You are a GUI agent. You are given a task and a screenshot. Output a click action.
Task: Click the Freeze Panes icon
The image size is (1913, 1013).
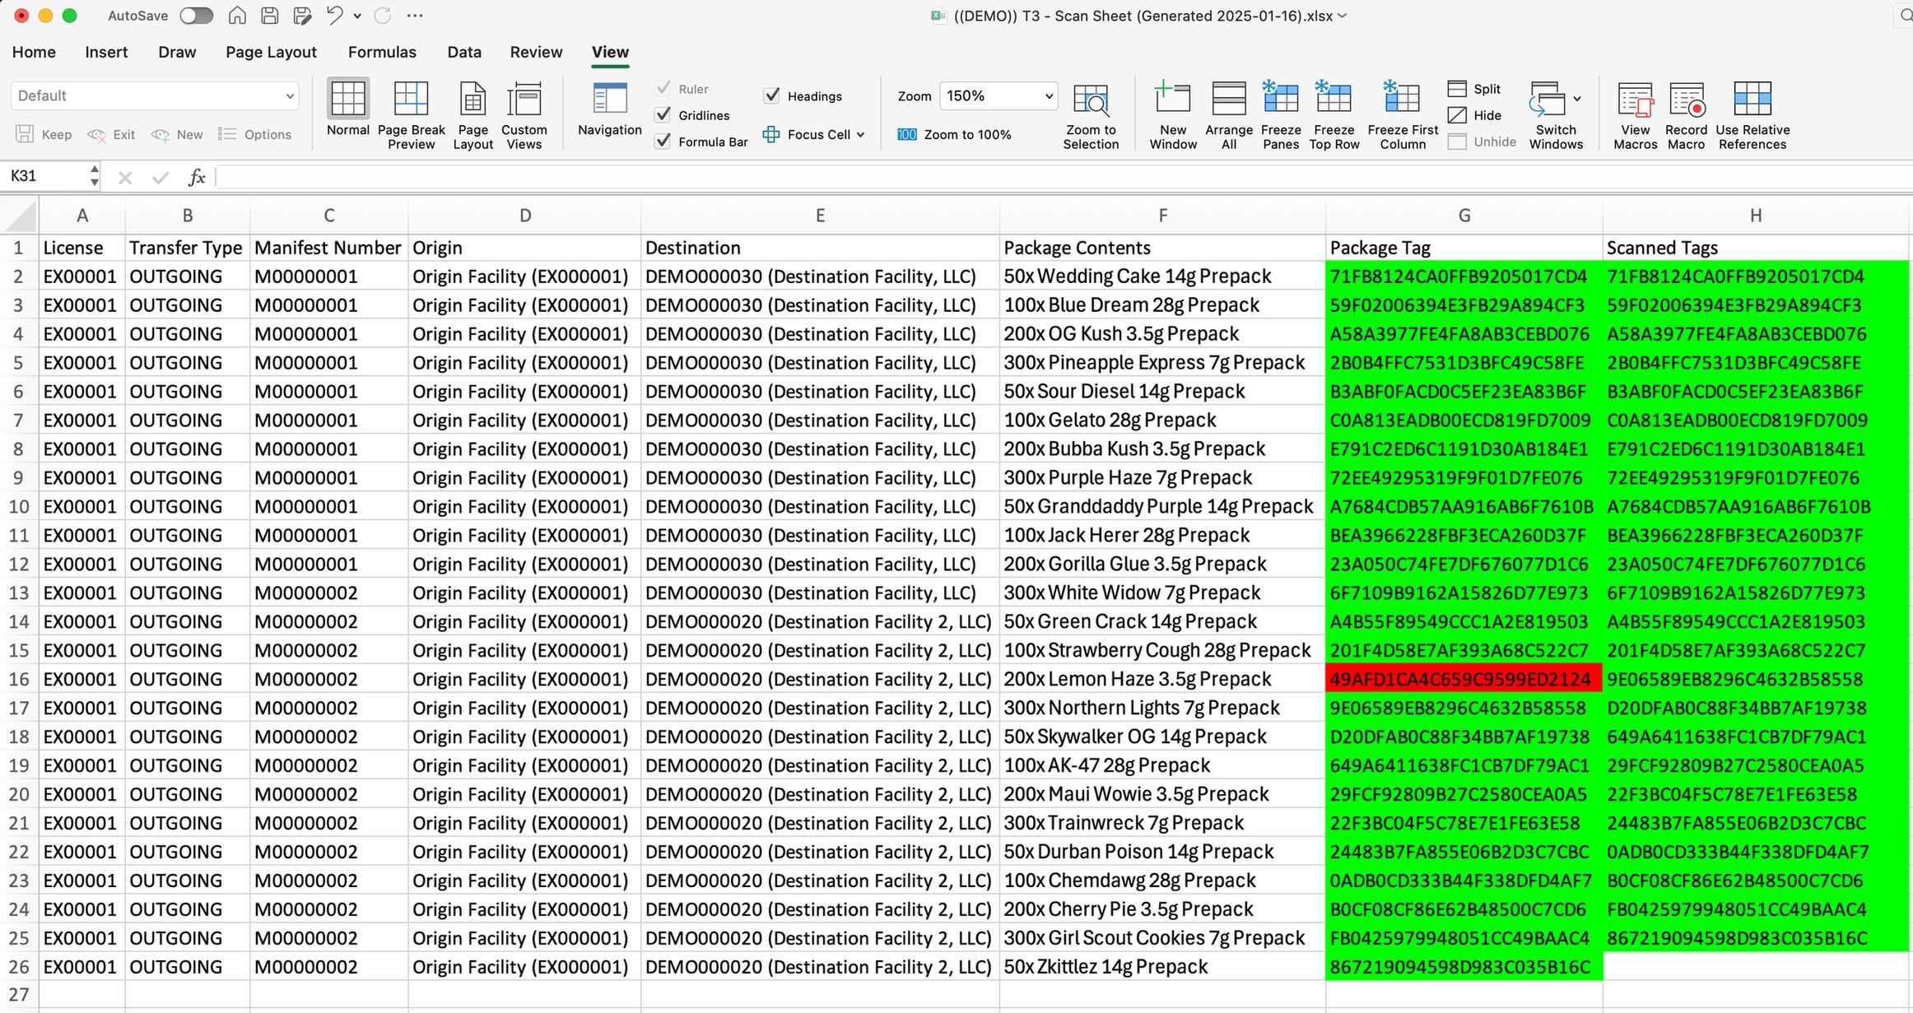[x=1281, y=99]
